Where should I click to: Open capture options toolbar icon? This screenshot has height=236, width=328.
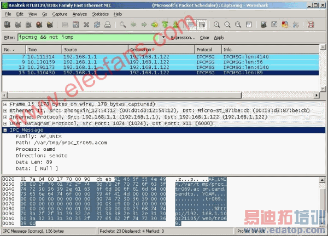tap(18, 25)
